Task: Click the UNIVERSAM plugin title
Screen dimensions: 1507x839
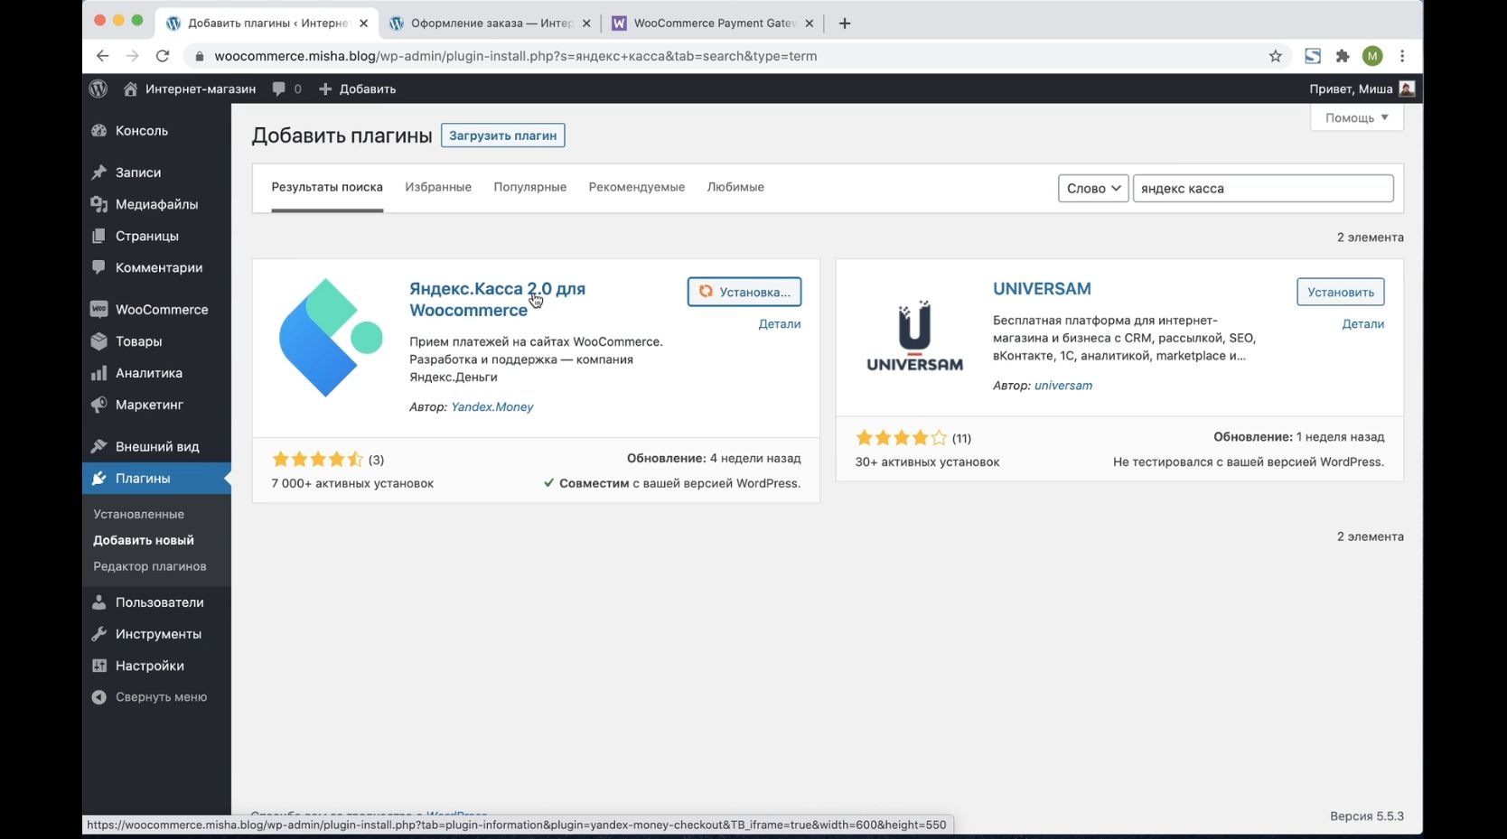Action: pyautogui.click(x=1042, y=289)
